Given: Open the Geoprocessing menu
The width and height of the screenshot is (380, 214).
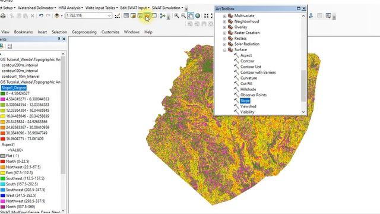Looking at the screenshot, I should tap(84, 32).
